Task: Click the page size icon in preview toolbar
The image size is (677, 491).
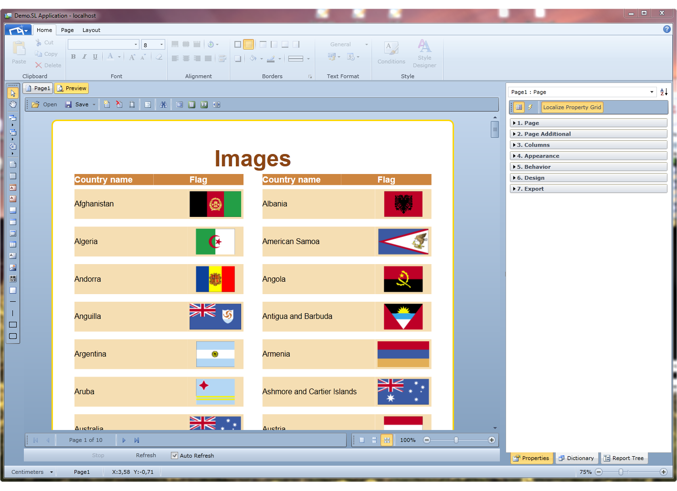Action: click(132, 104)
